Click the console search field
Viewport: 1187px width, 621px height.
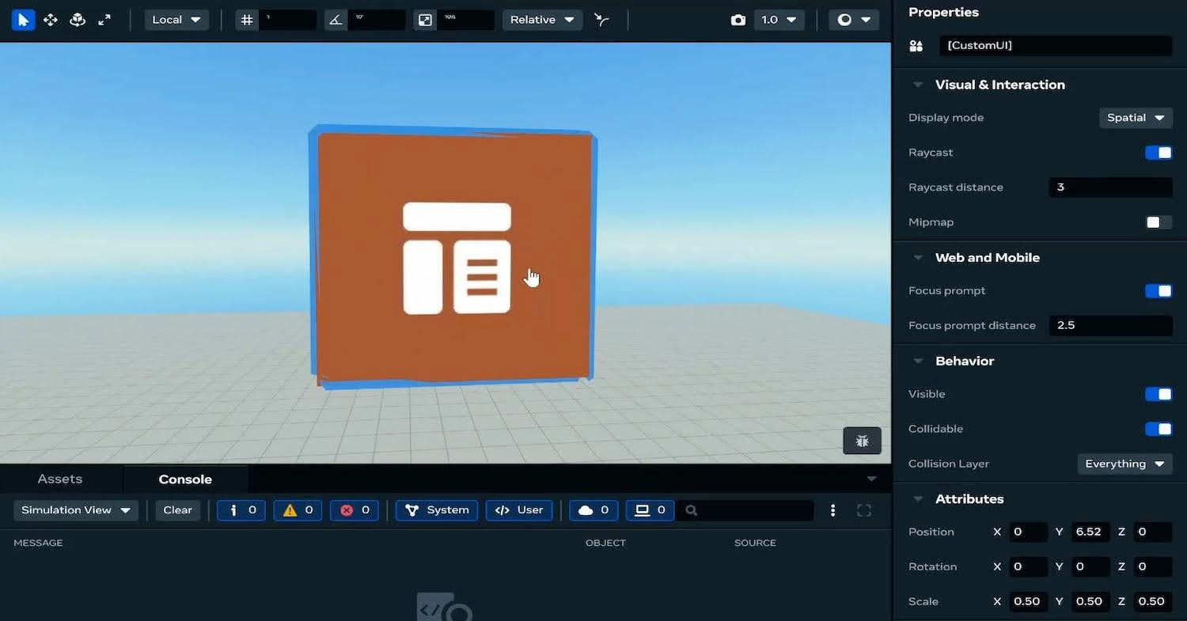point(746,510)
